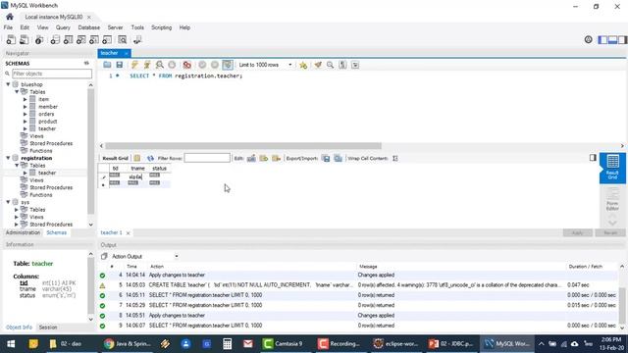628x353 pixels.
Task: Create a new SQL tab from main toolbar
Action: [11, 39]
